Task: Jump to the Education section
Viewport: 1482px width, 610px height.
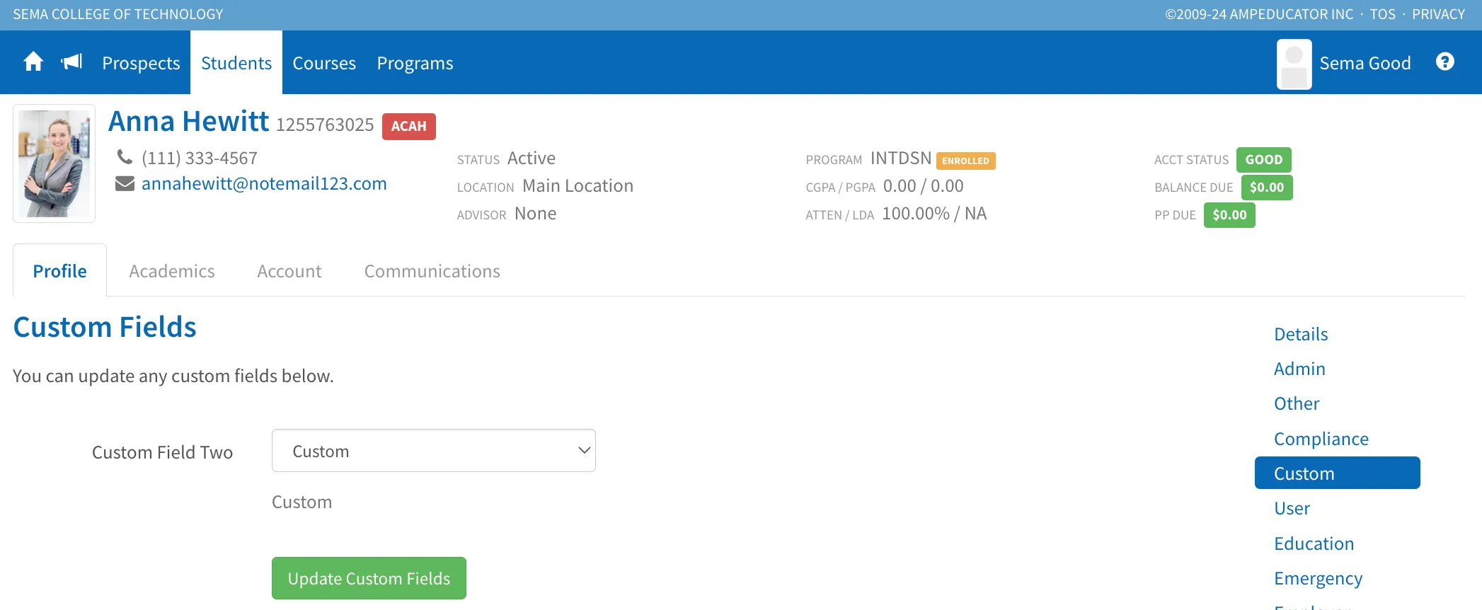Action: point(1314,543)
